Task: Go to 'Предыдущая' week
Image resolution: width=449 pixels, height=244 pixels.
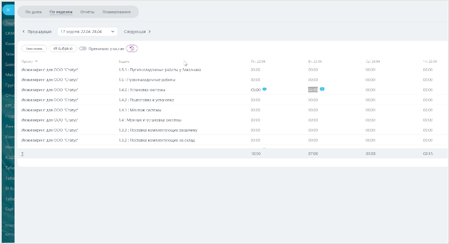Action: [x=37, y=31]
